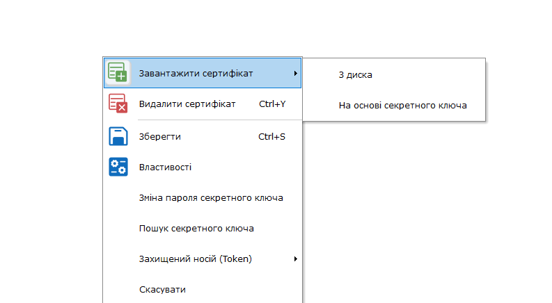Click the blank area outside the menu
The image size is (552, 303).
[x=418, y=208]
